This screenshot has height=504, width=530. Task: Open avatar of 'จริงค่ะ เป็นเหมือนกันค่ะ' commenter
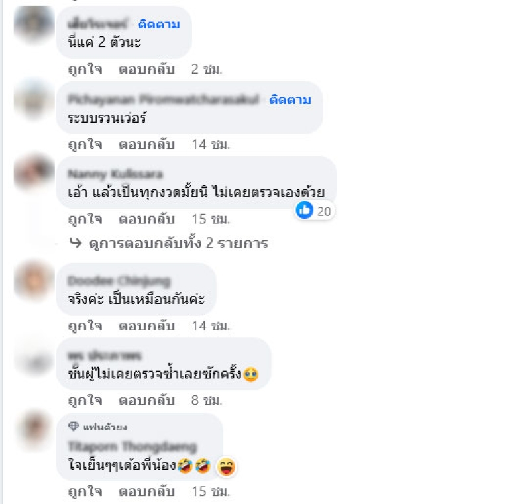pos(34,281)
